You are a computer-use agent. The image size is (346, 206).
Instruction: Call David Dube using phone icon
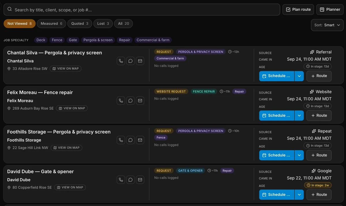[x=121, y=180]
